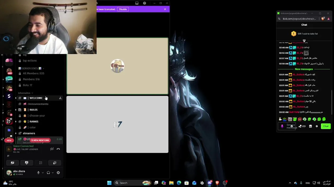Click the Brave shields icon in Kick popout
This screenshot has height=187, width=334.
323,19
